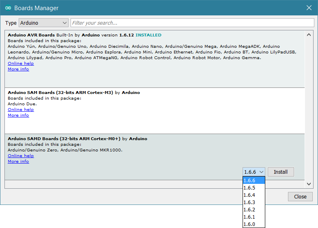The image size is (318, 228).
Task: Click the Close button
Action: pyautogui.click(x=300, y=197)
